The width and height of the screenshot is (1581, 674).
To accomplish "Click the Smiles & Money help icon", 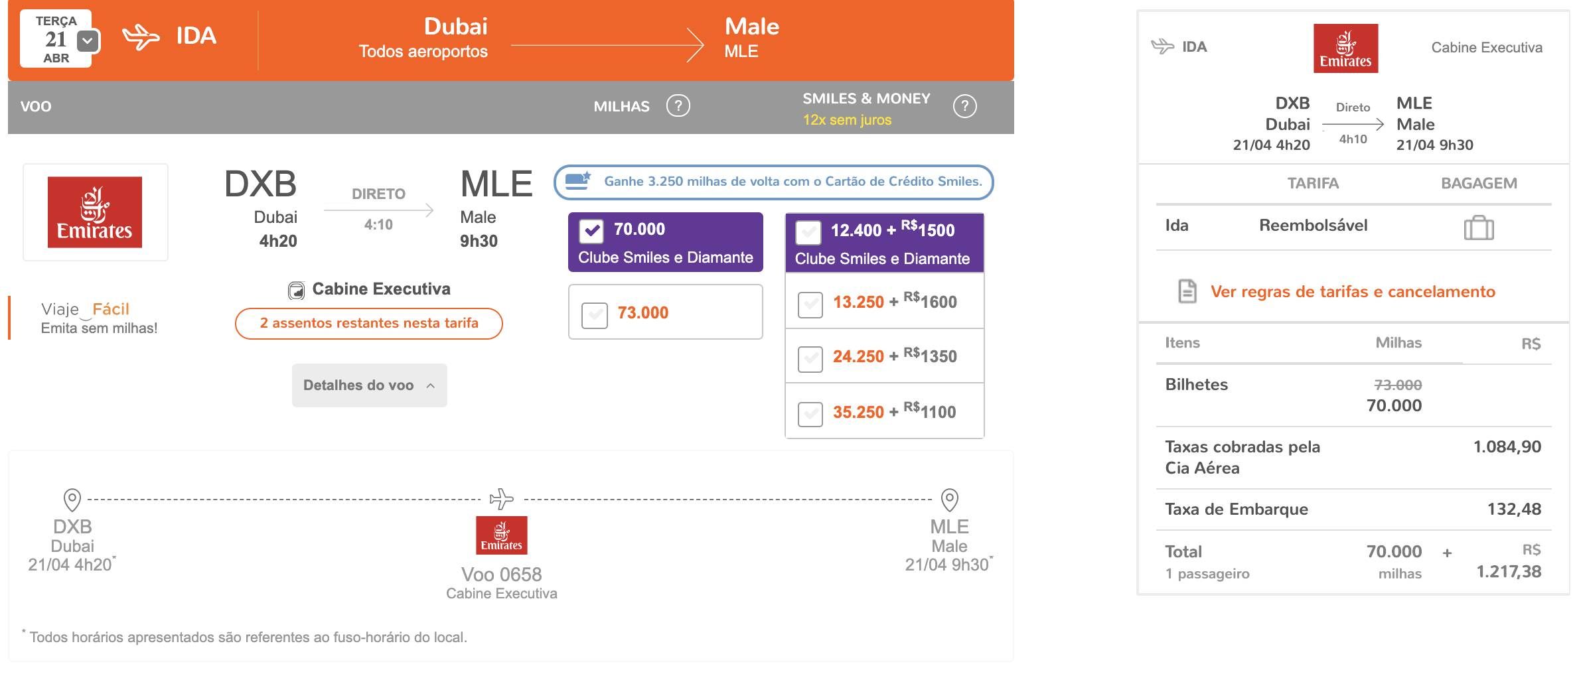I will 964,106.
